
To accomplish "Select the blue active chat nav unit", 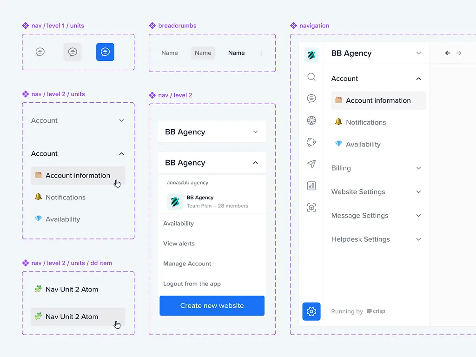I will (105, 52).
